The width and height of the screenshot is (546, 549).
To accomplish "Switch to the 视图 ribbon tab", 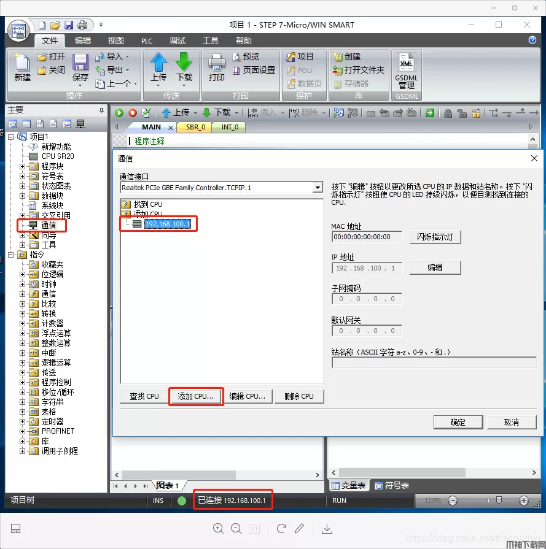I will coord(115,40).
